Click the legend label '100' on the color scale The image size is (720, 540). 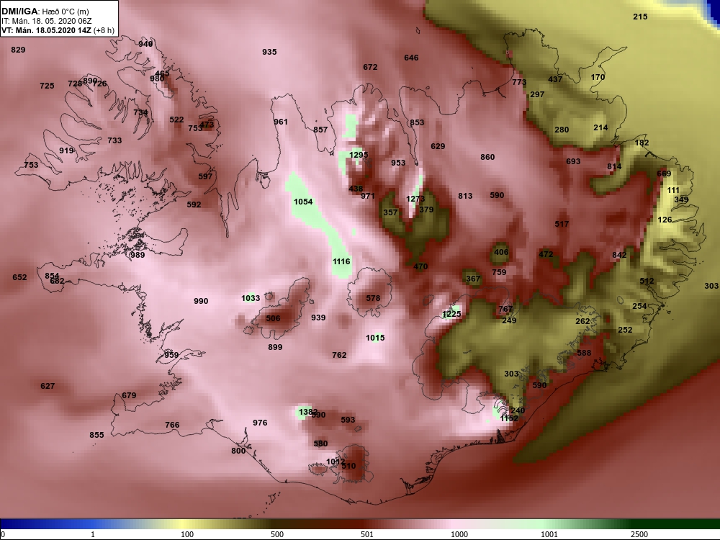click(187, 534)
